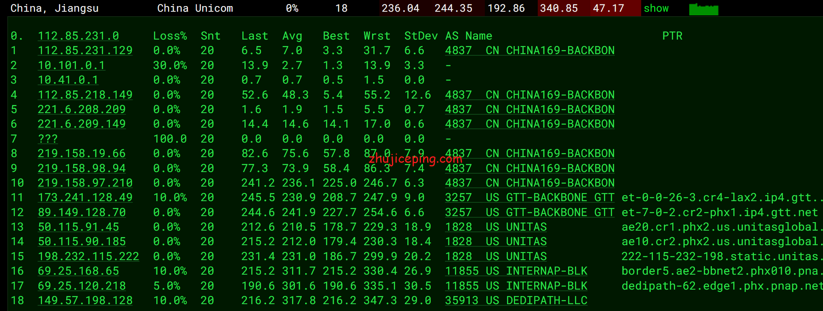The height and width of the screenshot is (311, 823).
Task: Open hop 15 IP 198.232.115.222
Action: coord(88,256)
